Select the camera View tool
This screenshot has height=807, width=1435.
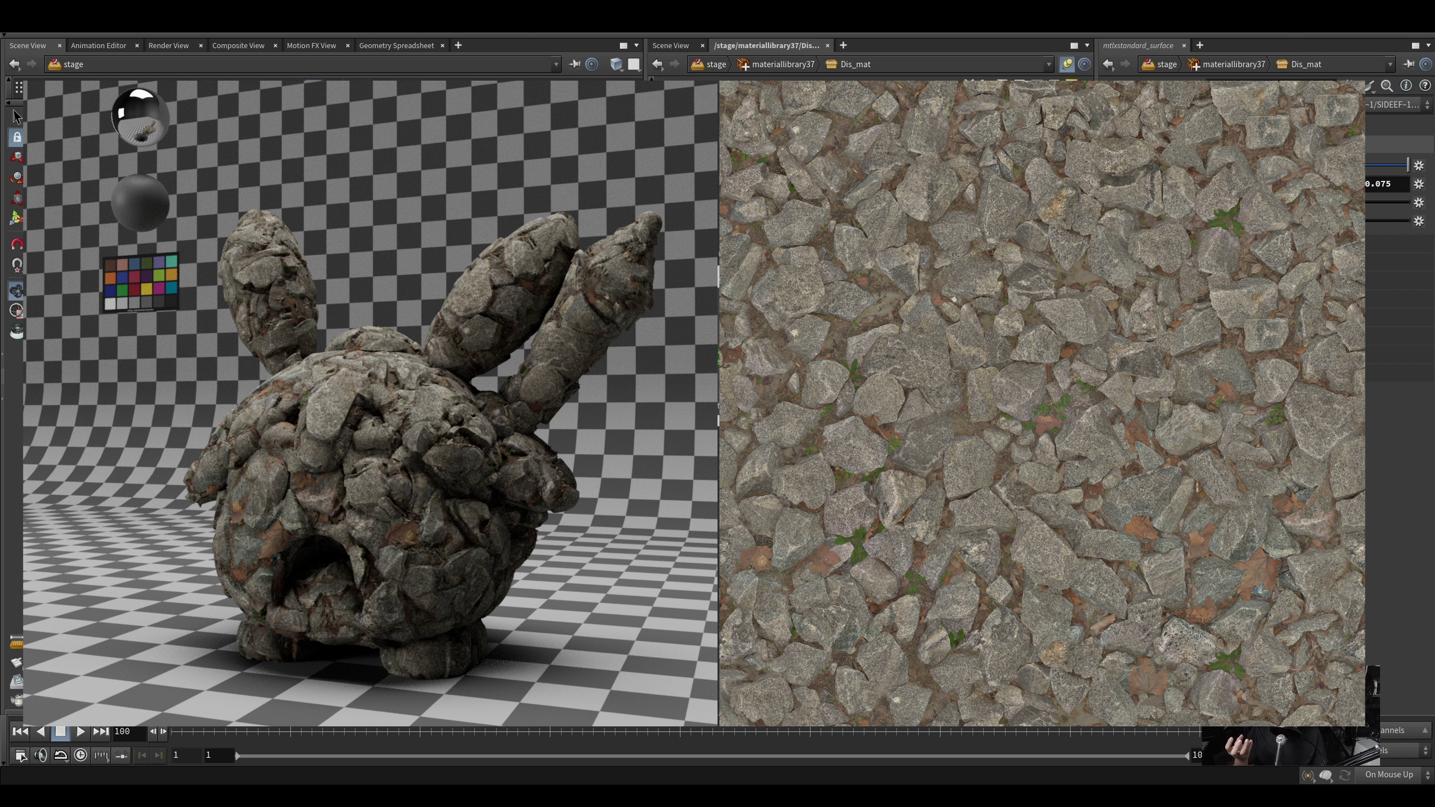coord(17,290)
